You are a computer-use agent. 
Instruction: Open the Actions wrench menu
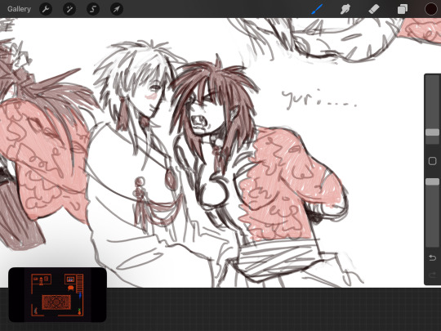pyautogui.click(x=46, y=9)
